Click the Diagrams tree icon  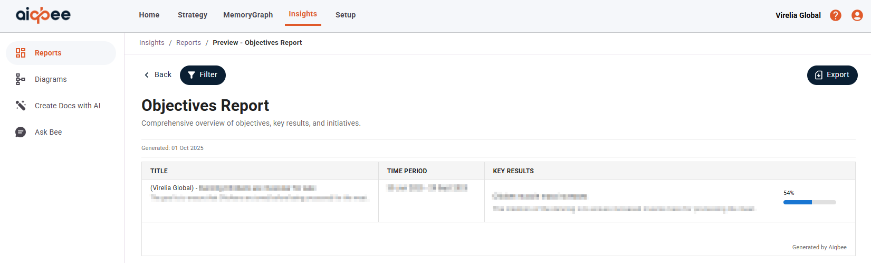coord(21,79)
